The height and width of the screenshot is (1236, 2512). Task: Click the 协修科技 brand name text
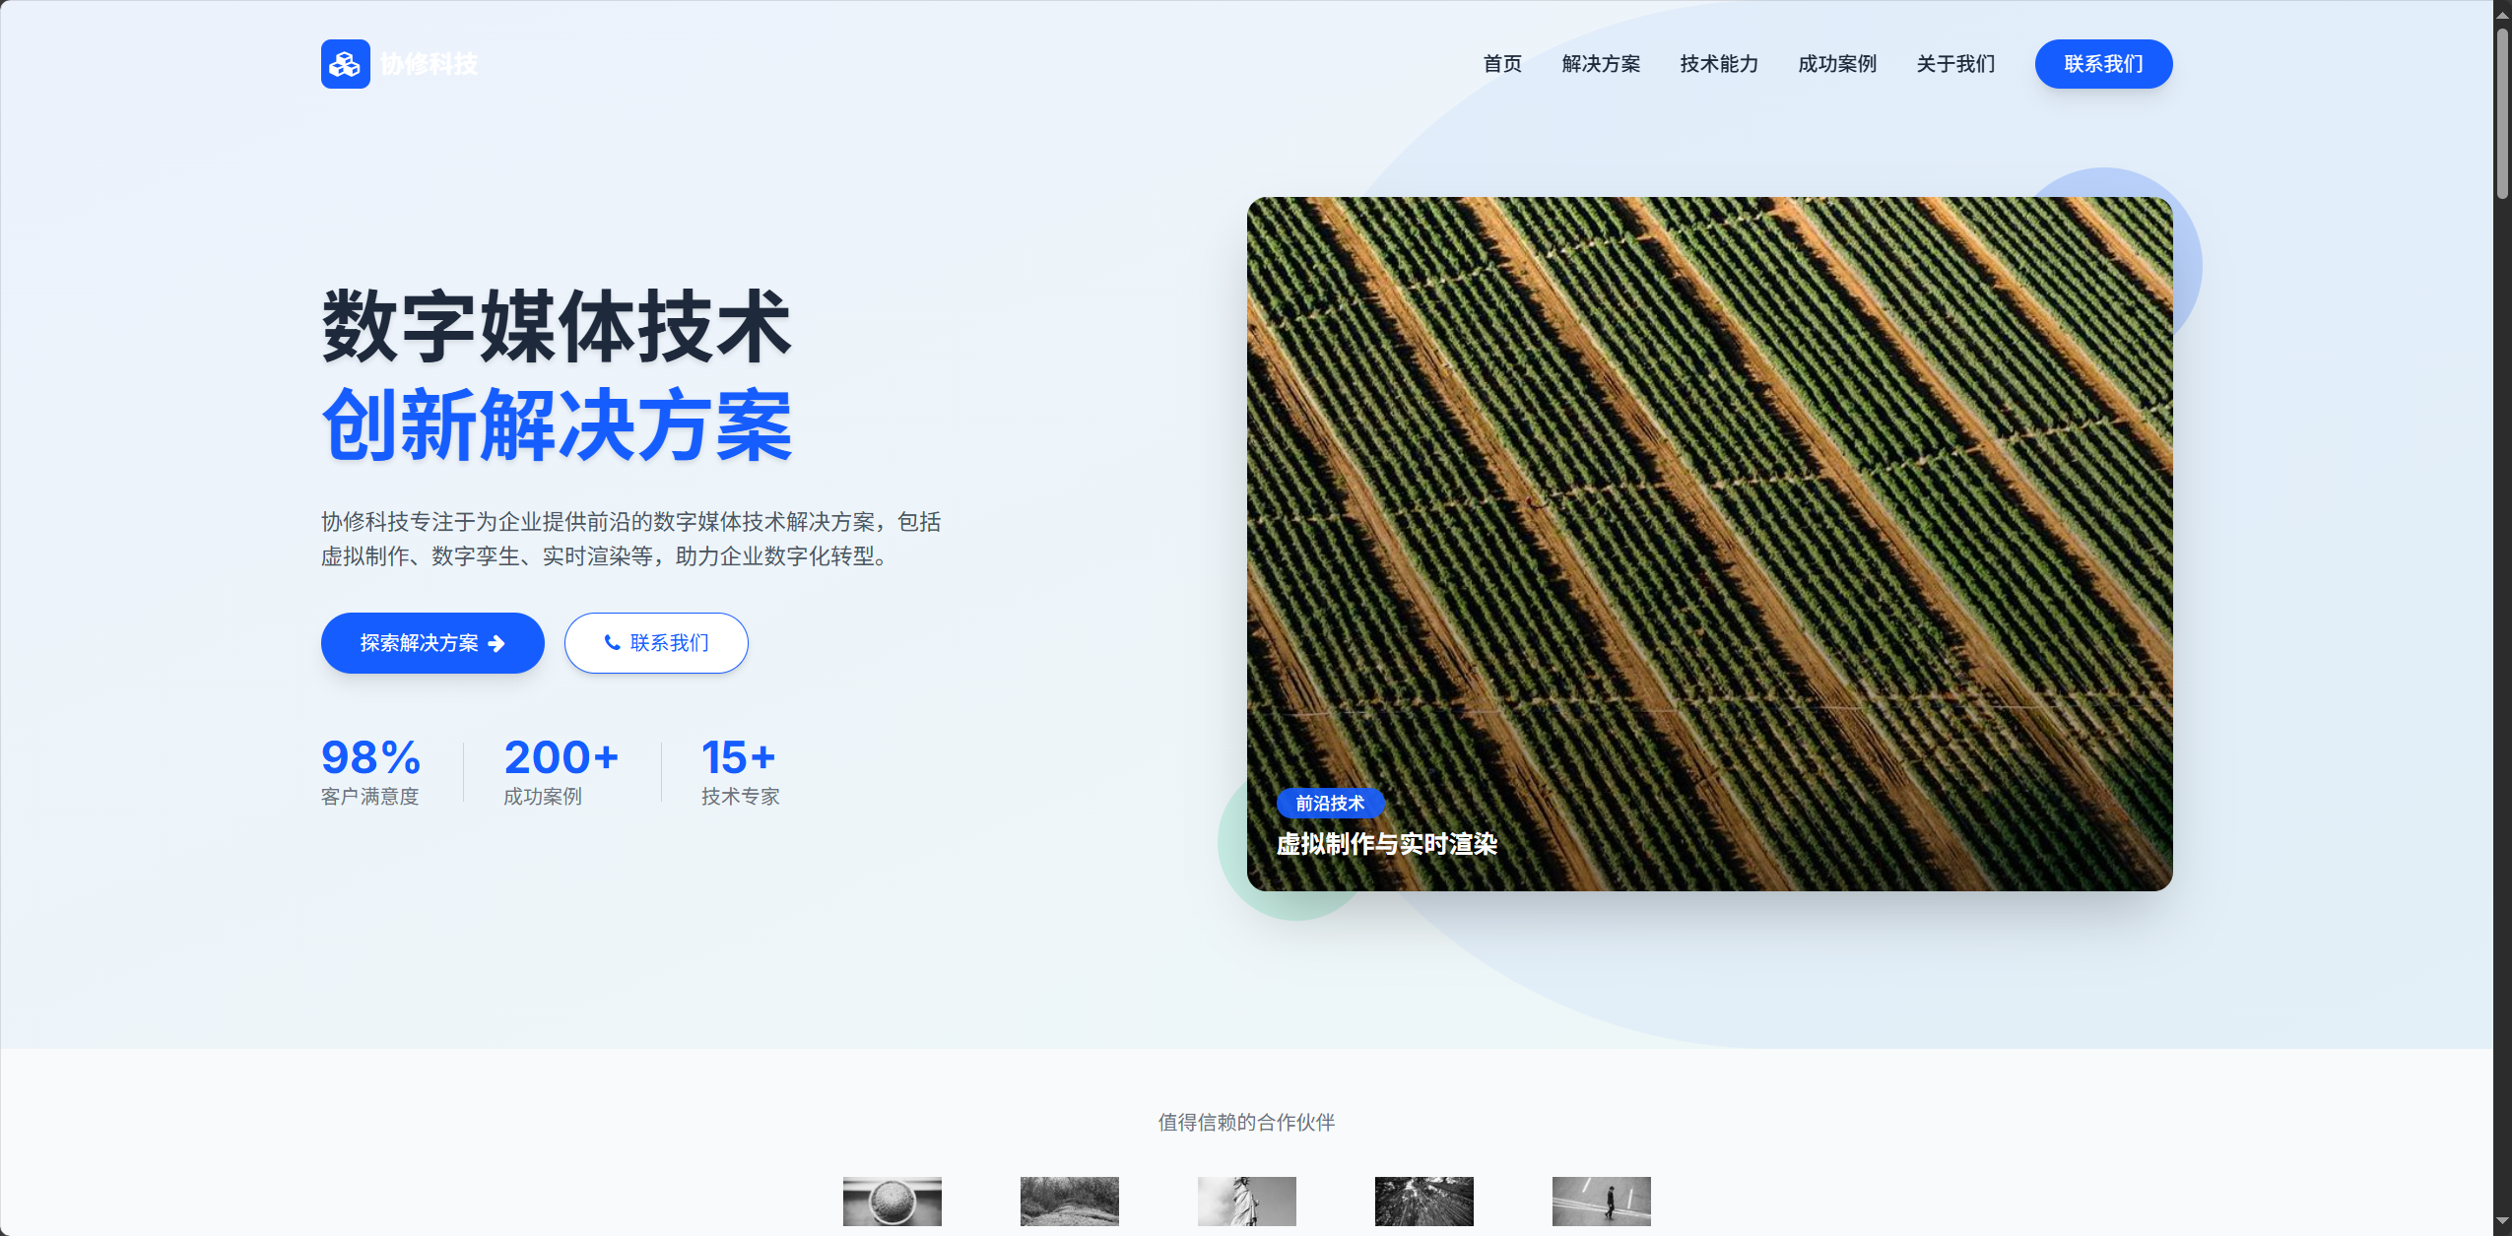[x=429, y=64]
